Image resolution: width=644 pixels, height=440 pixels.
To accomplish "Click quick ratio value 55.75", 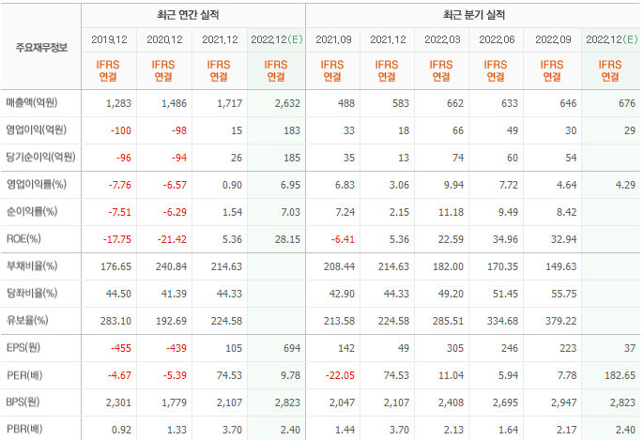I will point(564,294).
